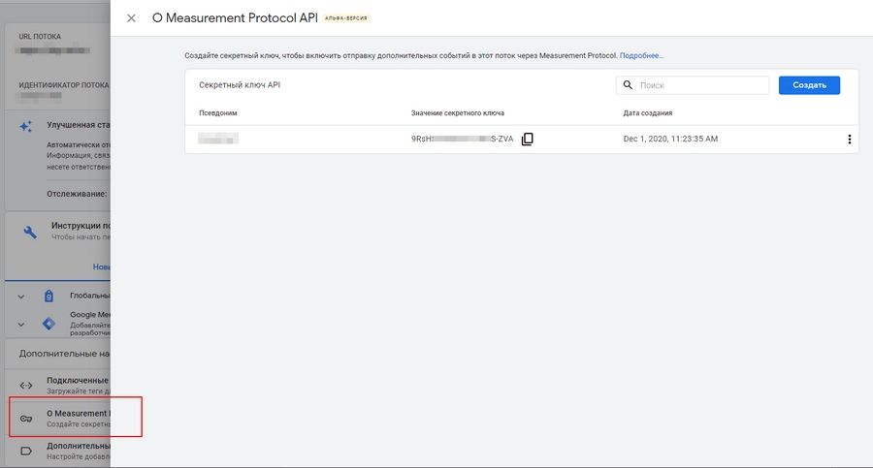Click the Дата создания column header
Screen dimensions: 873x468
tap(648, 113)
